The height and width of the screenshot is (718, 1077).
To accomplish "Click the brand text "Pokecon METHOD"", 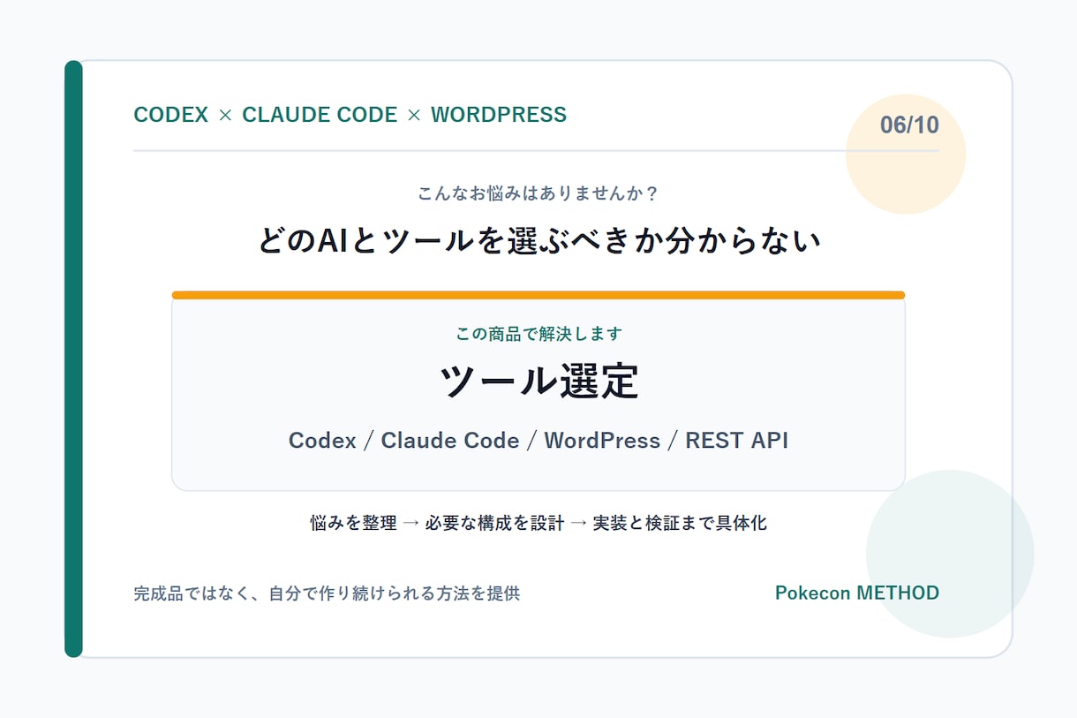I will (857, 593).
